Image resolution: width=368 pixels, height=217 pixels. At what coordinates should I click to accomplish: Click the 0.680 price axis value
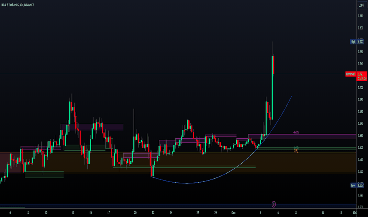coord(360,100)
